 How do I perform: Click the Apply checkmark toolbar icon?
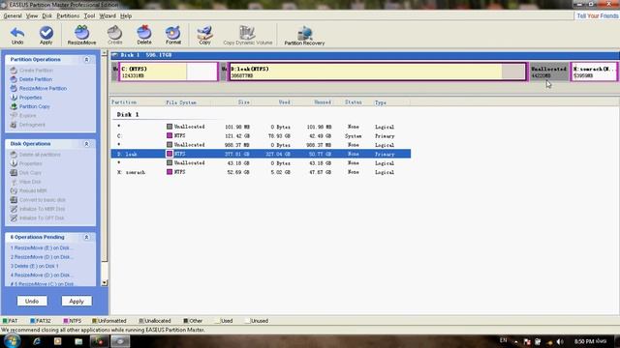point(46,35)
